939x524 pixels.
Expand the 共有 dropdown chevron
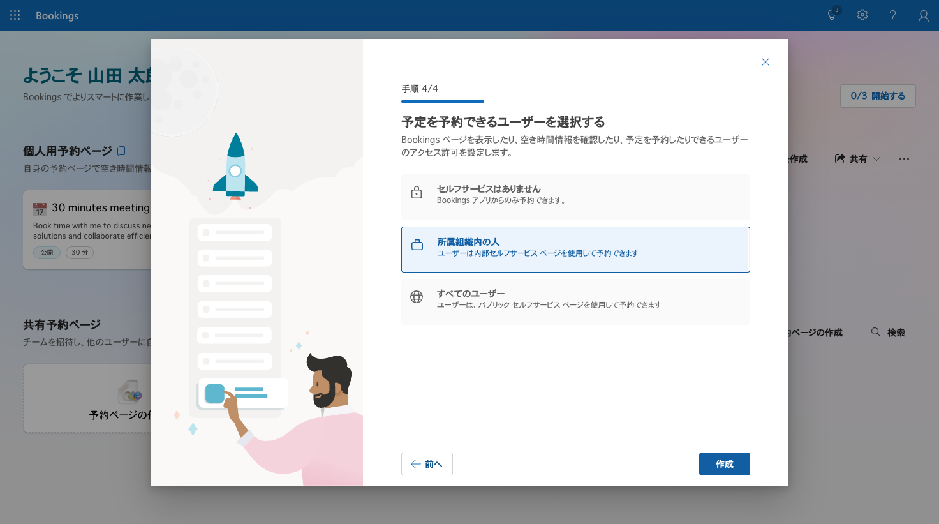pos(876,159)
